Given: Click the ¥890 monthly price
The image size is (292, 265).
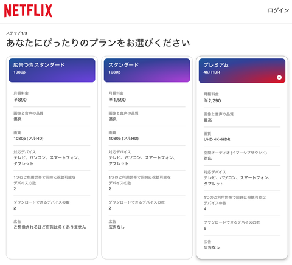Looking at the screenshot, I should [x=20, y=100].
